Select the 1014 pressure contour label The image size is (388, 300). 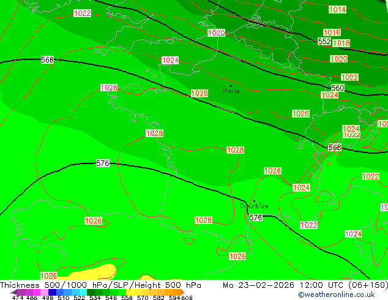338,10
